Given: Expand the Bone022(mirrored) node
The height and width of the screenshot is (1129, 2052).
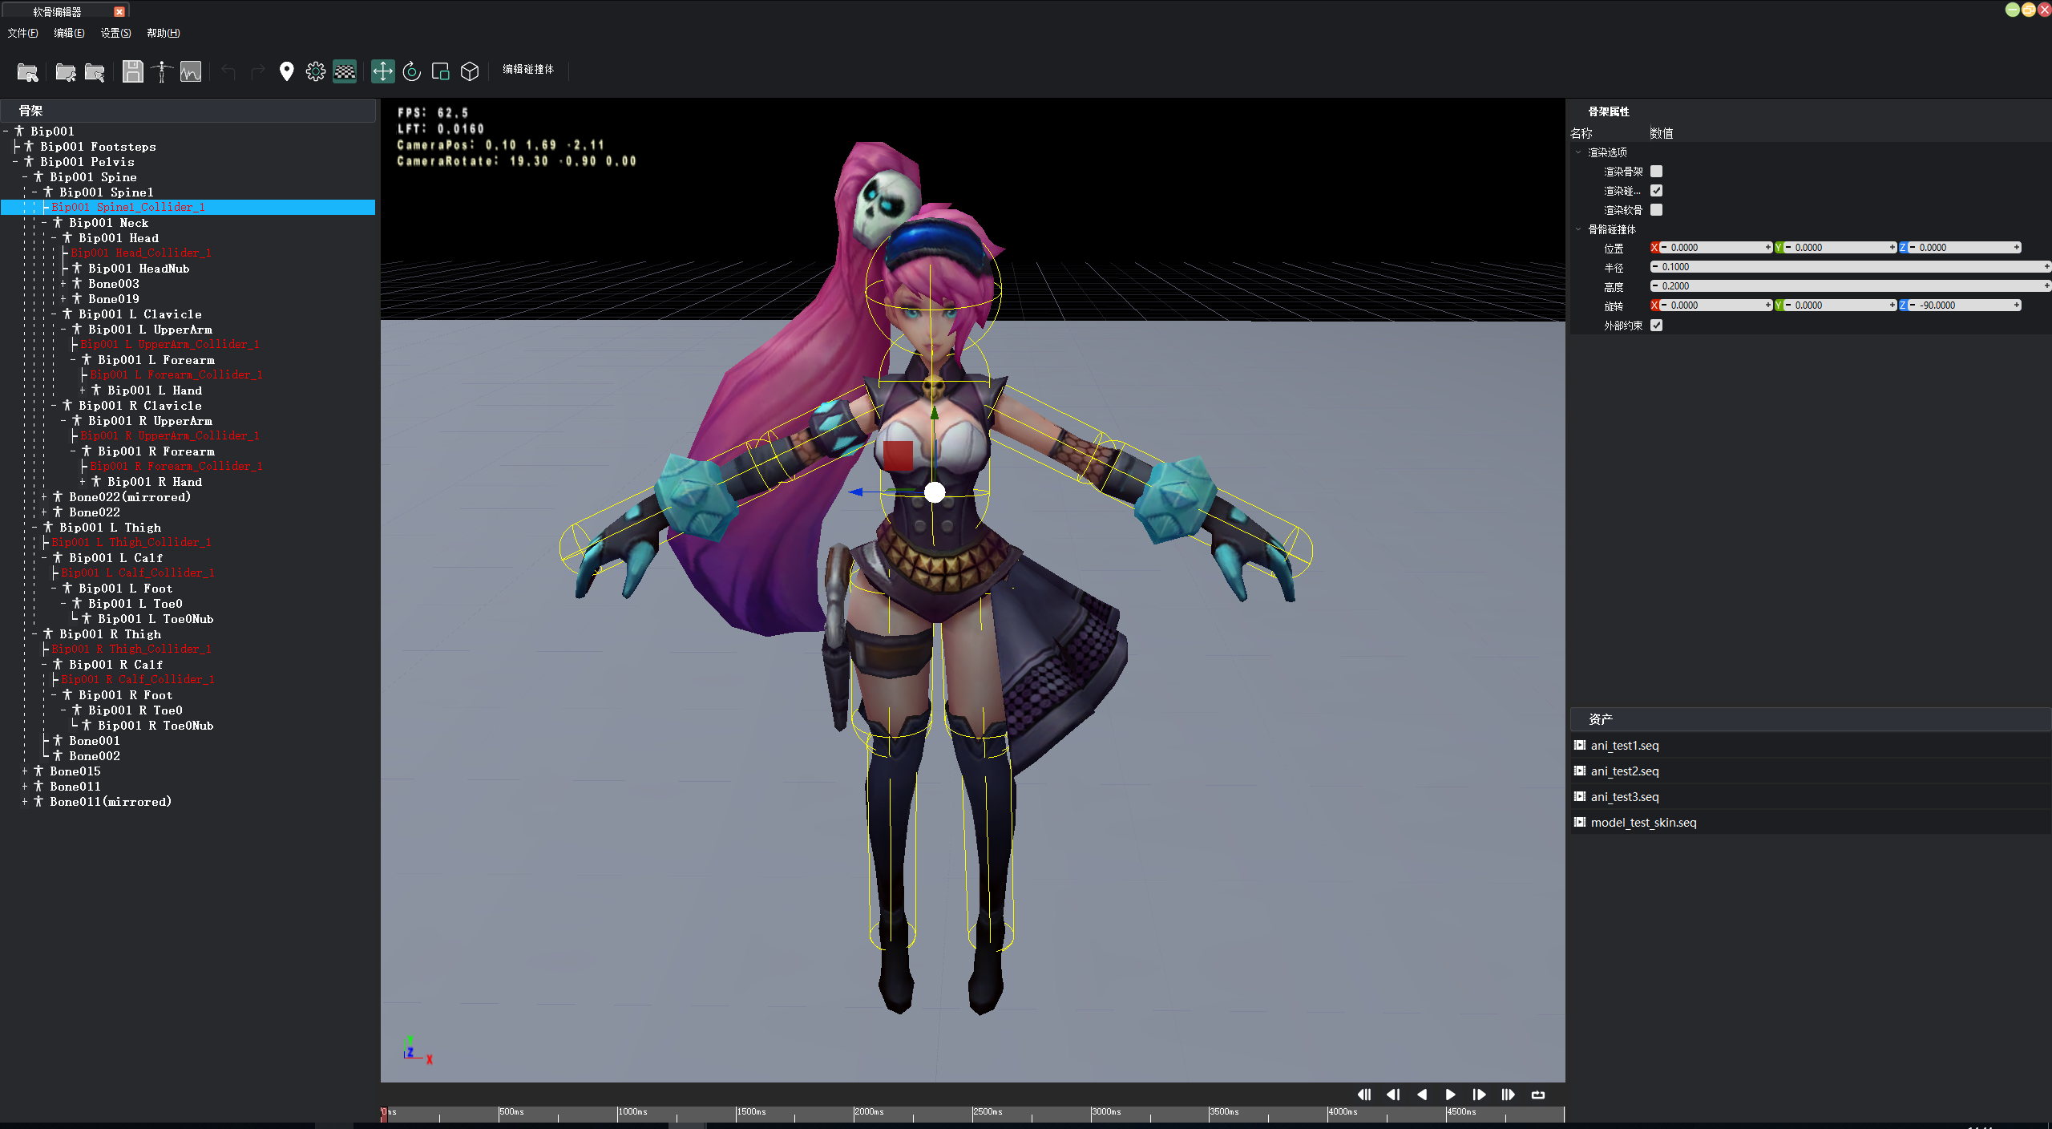Looking at the screenshot, I should [45, 497].
